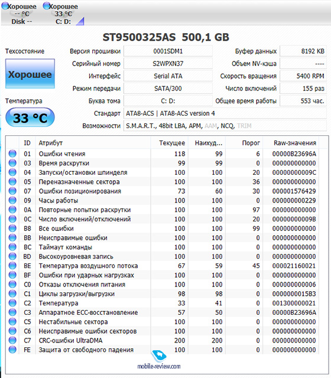Click status icon for CRC-ошибки UltraDMA row

[x=12, y=340]
